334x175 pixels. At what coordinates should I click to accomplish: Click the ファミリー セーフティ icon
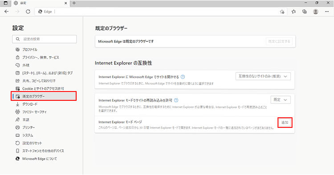[18, 112]
